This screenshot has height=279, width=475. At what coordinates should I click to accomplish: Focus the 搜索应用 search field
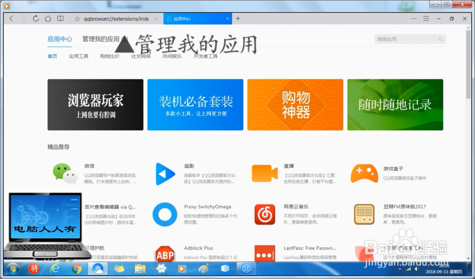coord(410,39)
